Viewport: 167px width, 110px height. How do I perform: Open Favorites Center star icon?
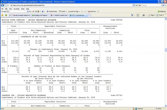(2, 15)
